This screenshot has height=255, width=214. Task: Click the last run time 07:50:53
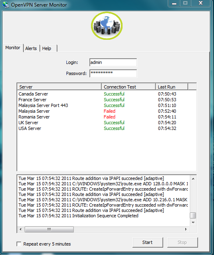(167, 100)
